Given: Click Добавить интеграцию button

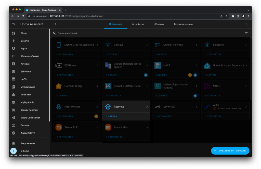Looking at the screenshot, I should coord(230,151).
